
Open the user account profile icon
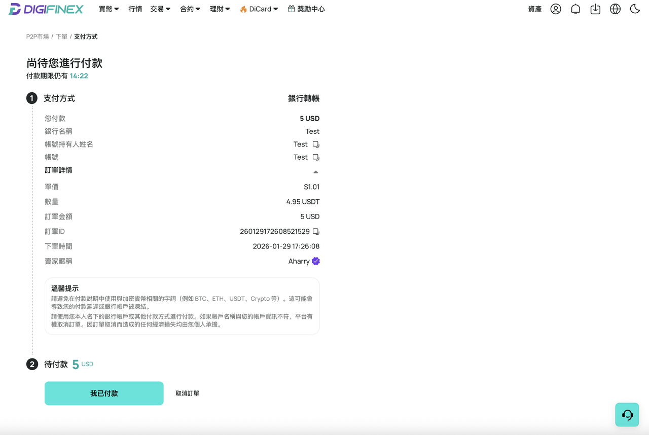(556, 9)
